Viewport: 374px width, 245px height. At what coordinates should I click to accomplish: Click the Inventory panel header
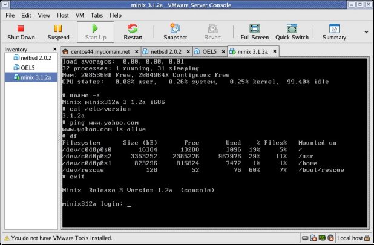(x=16, y=50)
